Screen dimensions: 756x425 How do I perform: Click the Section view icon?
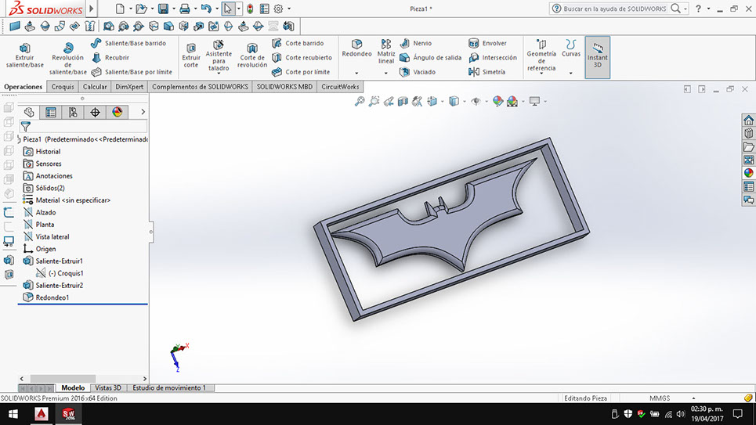click(403, 101)
